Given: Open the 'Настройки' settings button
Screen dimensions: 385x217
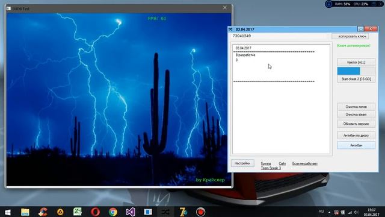Looking at the screenshot, I should pos(242,163).
